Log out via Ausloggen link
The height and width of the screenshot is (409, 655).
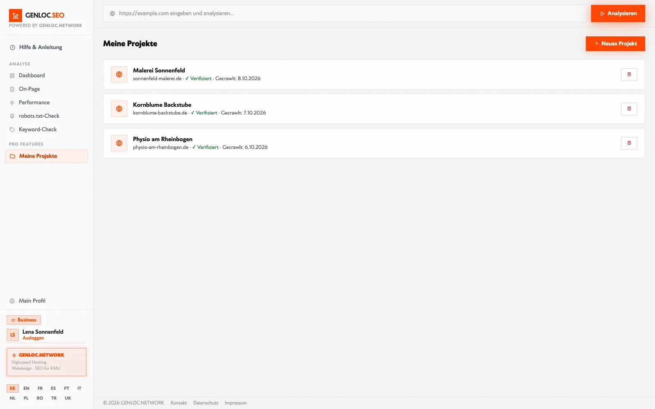pos(33,338)
